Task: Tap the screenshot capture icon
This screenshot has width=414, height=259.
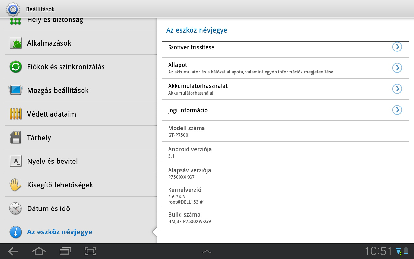Action: [90, 251]
